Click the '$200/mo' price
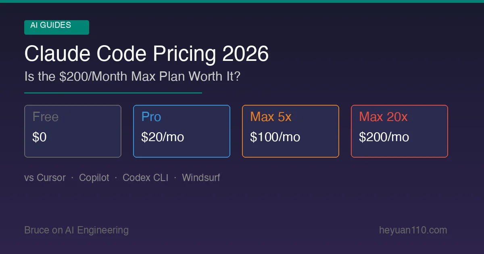Image resolution: width=484 pixels, height=254 pixels. [x=384, y=137]
